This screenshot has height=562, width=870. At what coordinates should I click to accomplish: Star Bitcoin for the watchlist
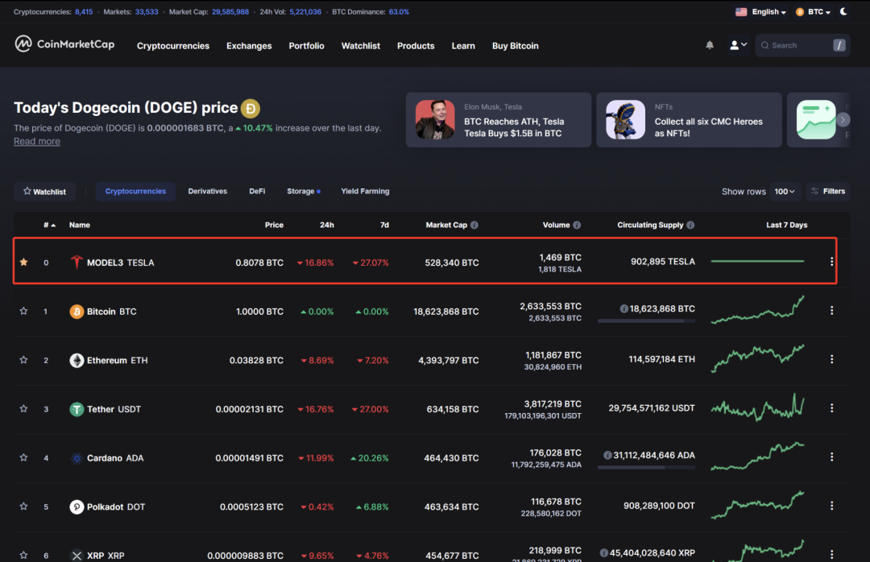(x=23, y=311)
